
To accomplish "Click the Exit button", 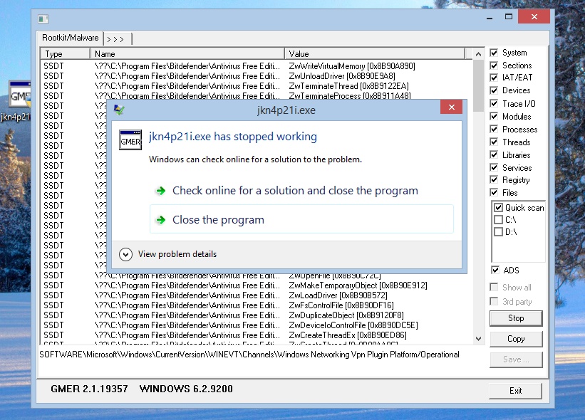I will 516,391.
